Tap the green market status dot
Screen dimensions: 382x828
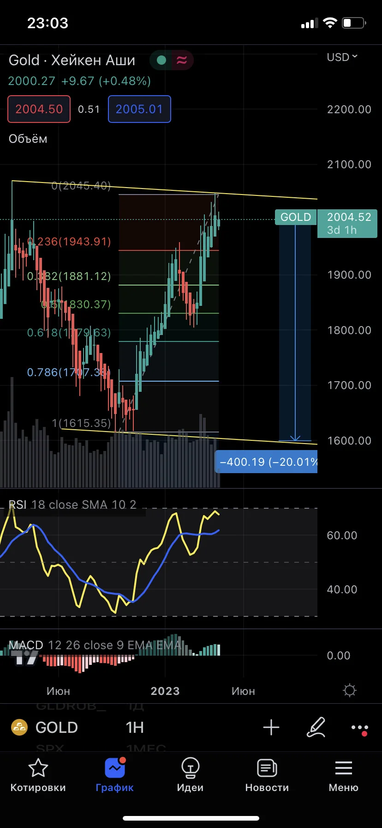pyautogui.click(x=161, y=60)
